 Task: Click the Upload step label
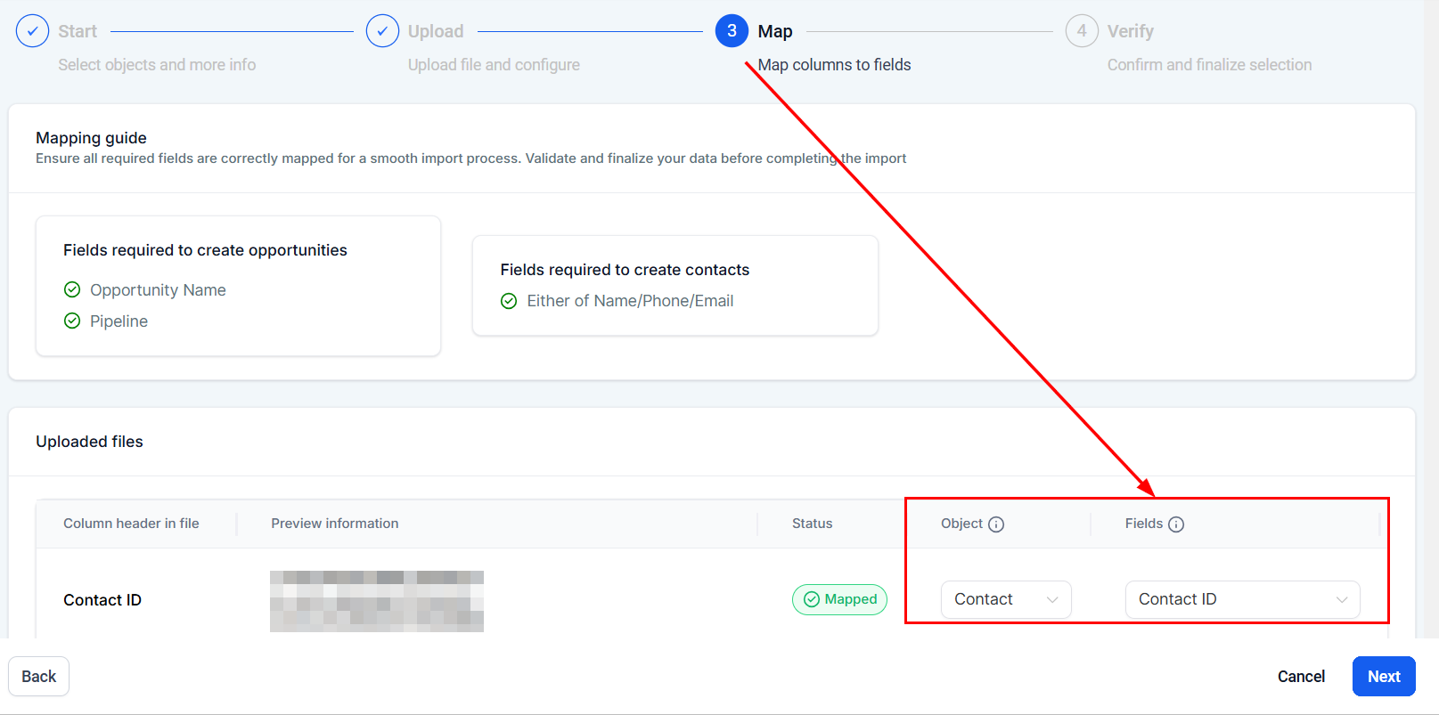(436, 31)
